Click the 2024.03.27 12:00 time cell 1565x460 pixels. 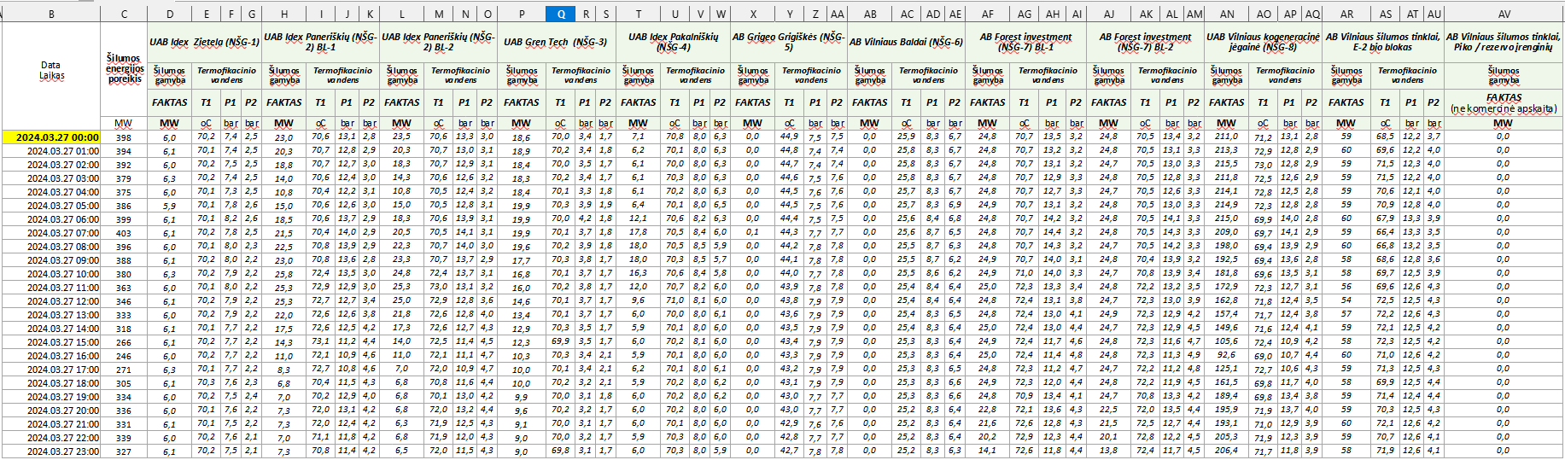62,301
